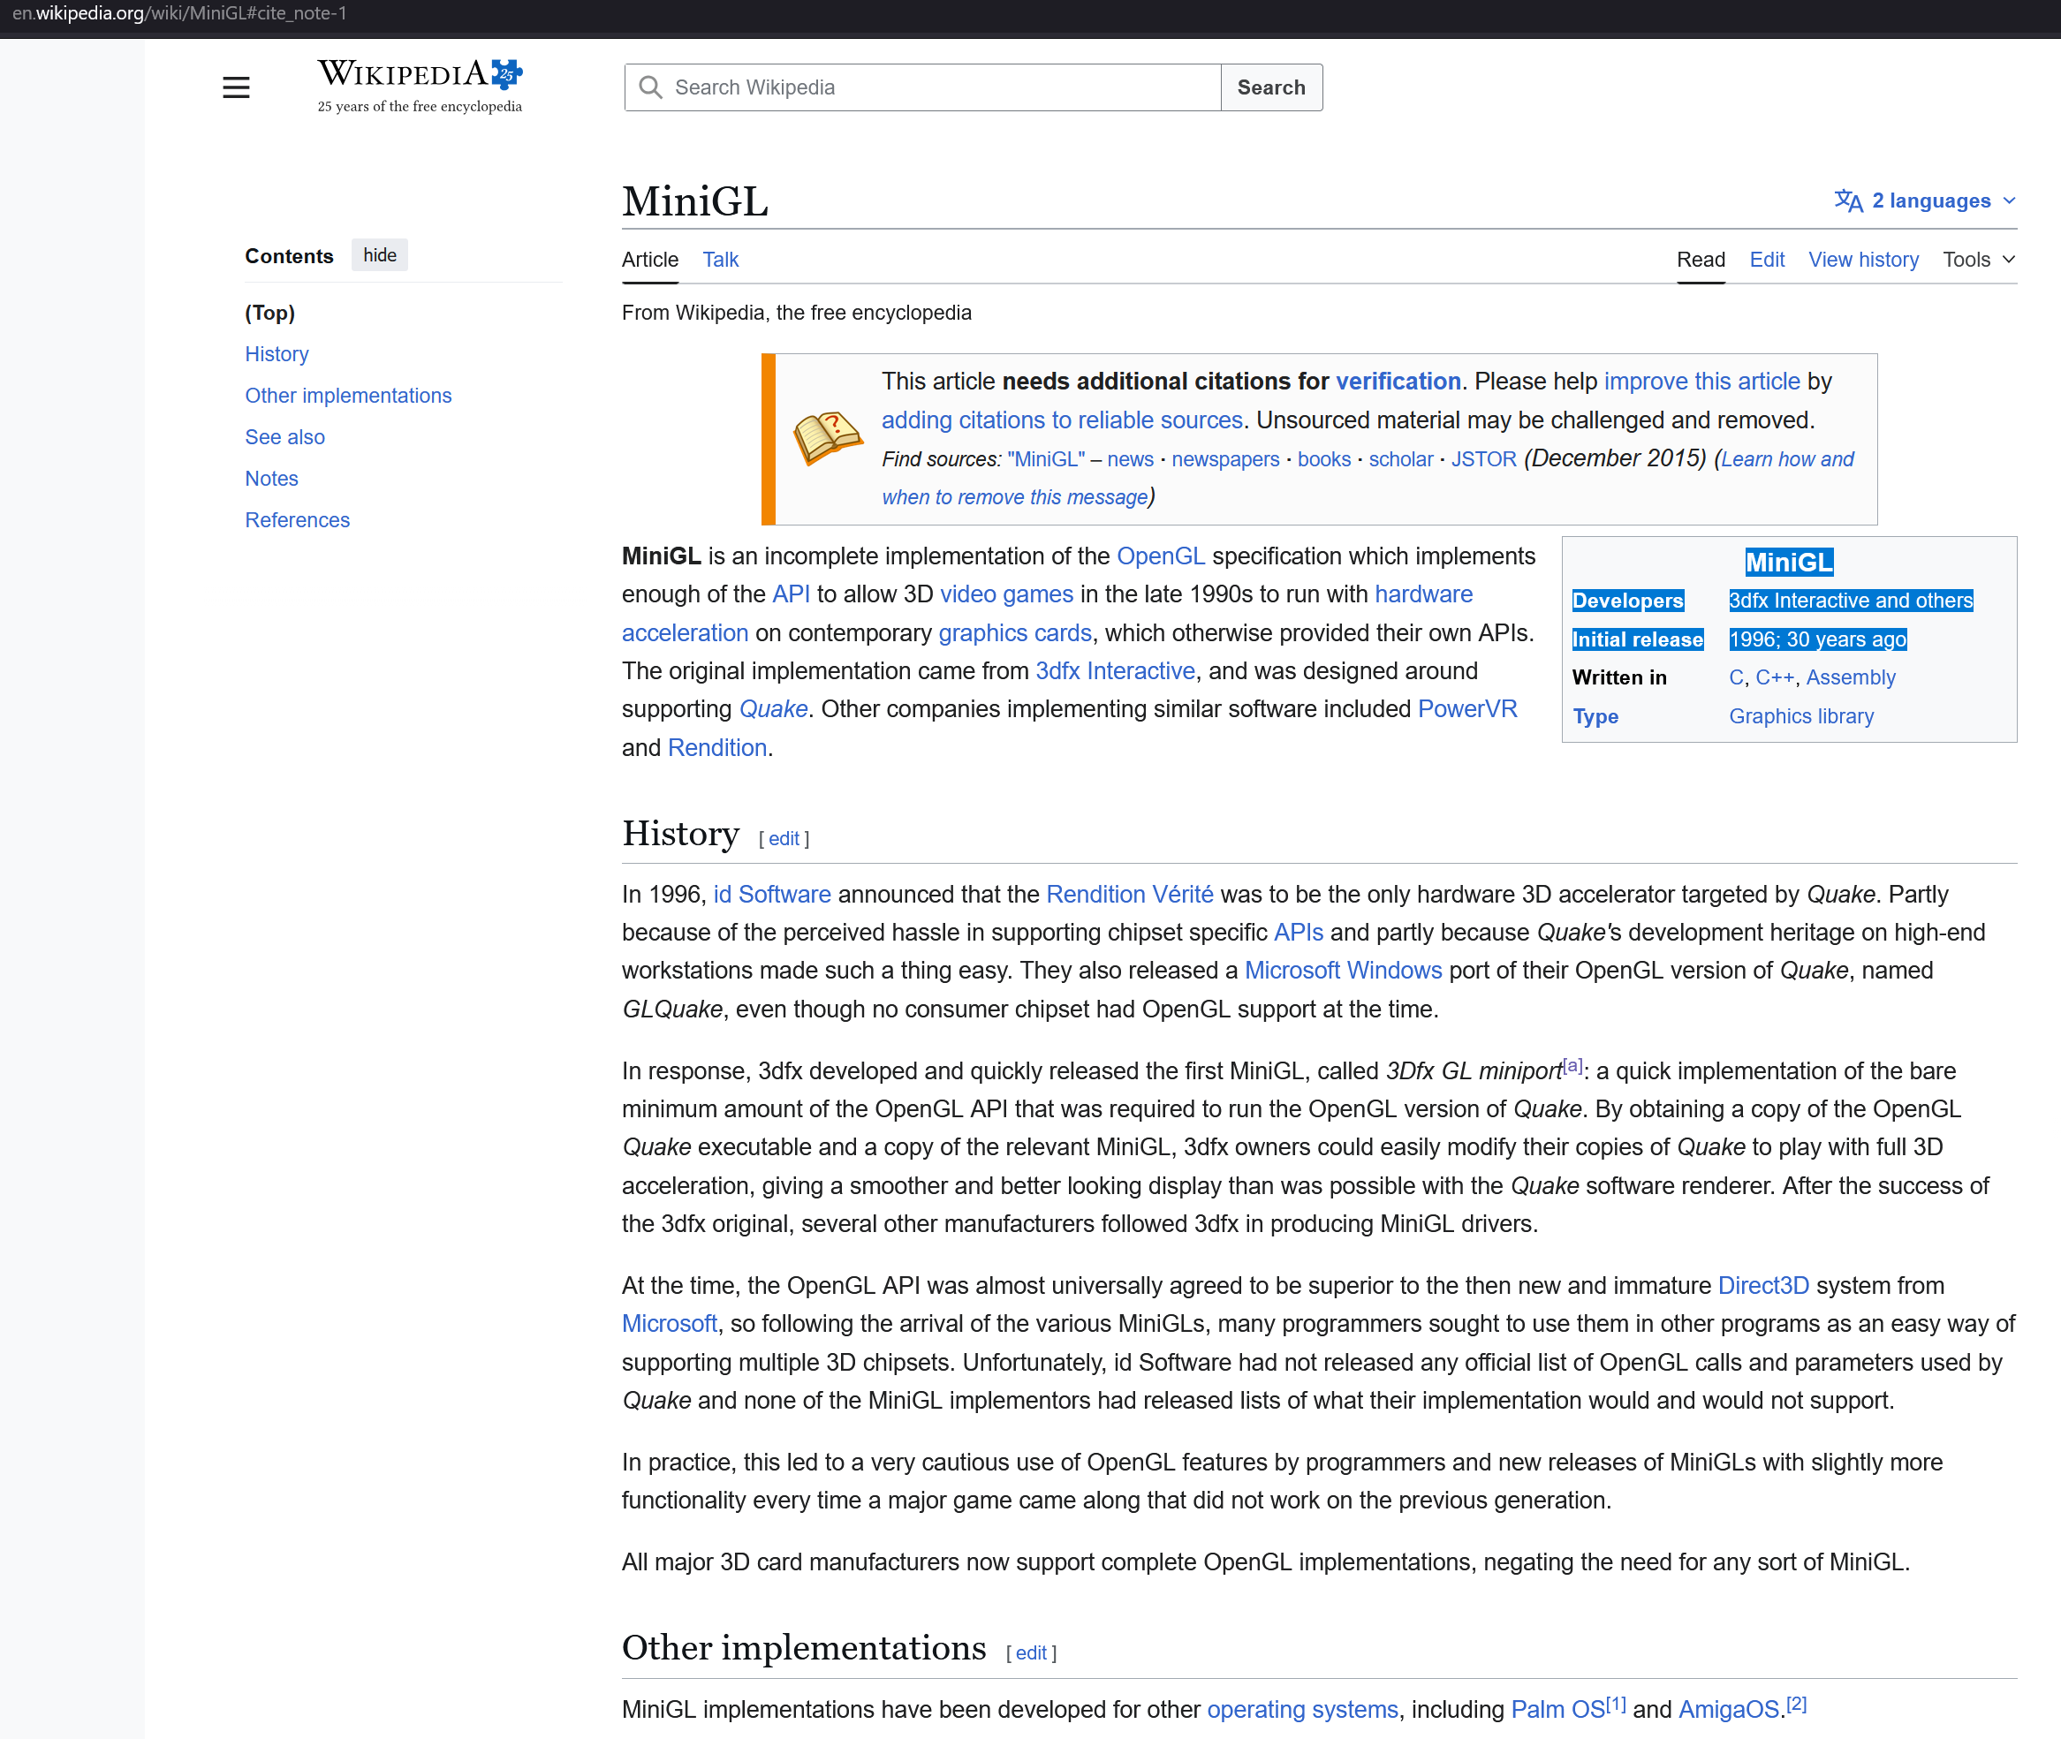Image resolution: width=2061 pixels, height=1739 pixels.
Task: Open the Tools dropdown menu
Action: coord(1978,261)
